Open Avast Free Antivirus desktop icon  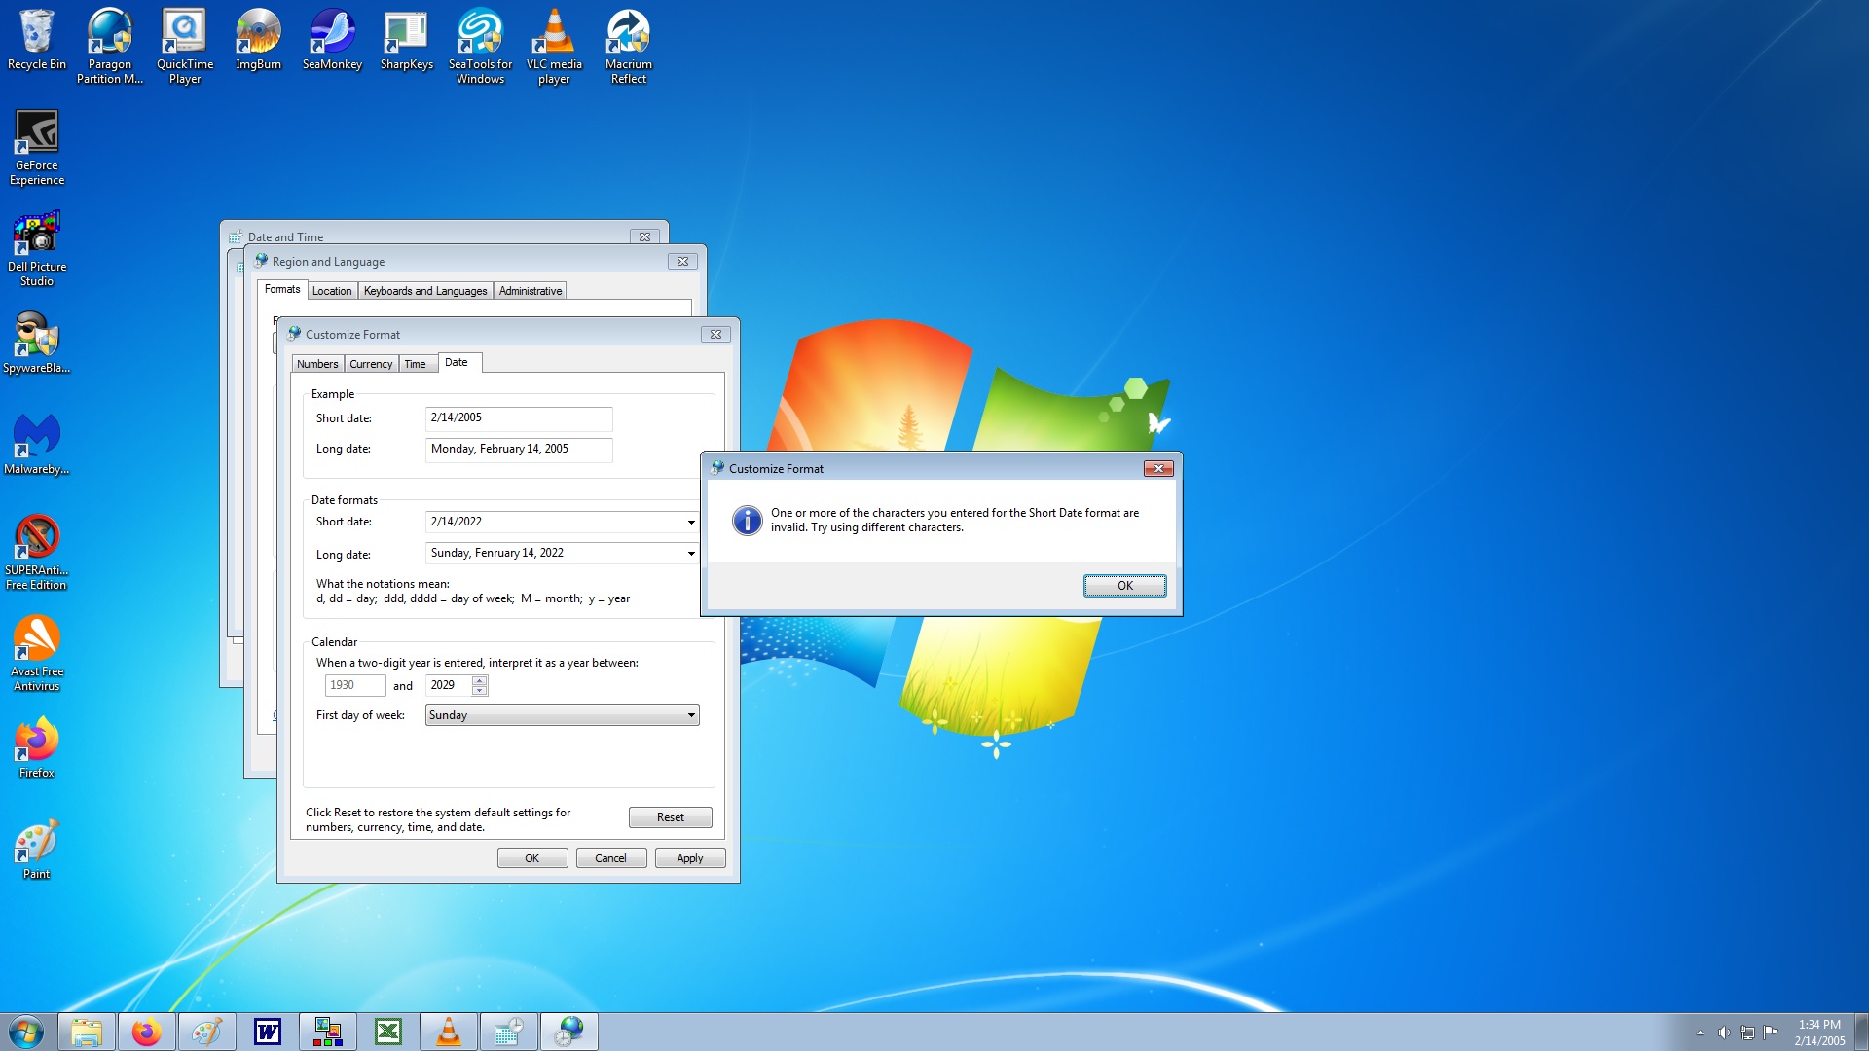coord(37,654)
